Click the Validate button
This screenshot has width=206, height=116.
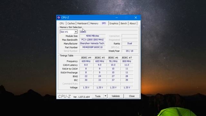point(116,96)
